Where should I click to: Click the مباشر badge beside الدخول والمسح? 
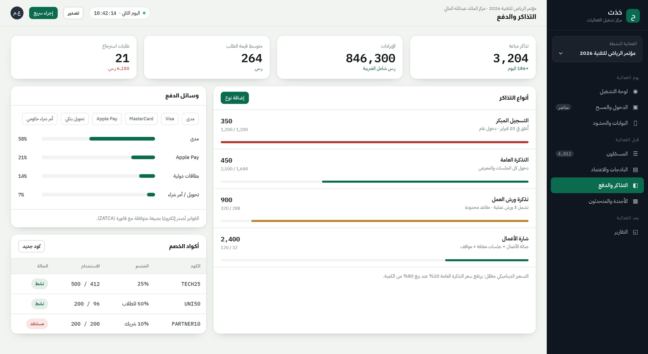(x=563, y=107)
